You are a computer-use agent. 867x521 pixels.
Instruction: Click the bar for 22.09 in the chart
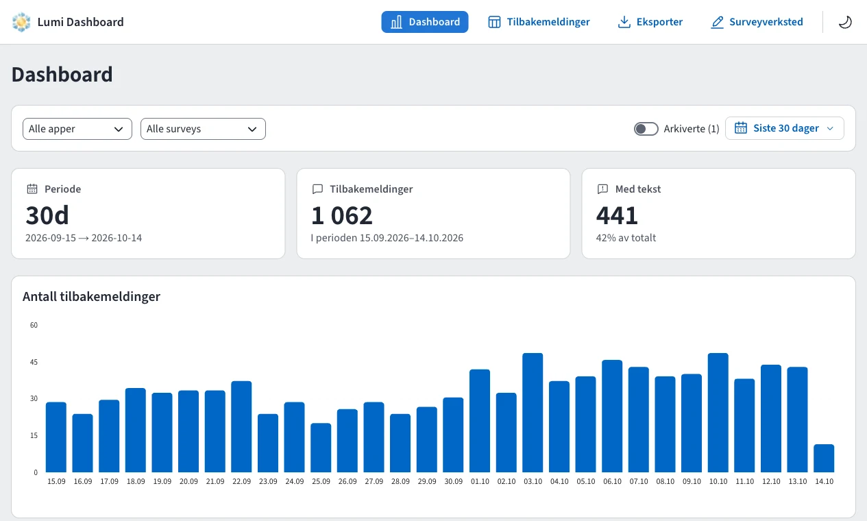(x=241, y=426)
